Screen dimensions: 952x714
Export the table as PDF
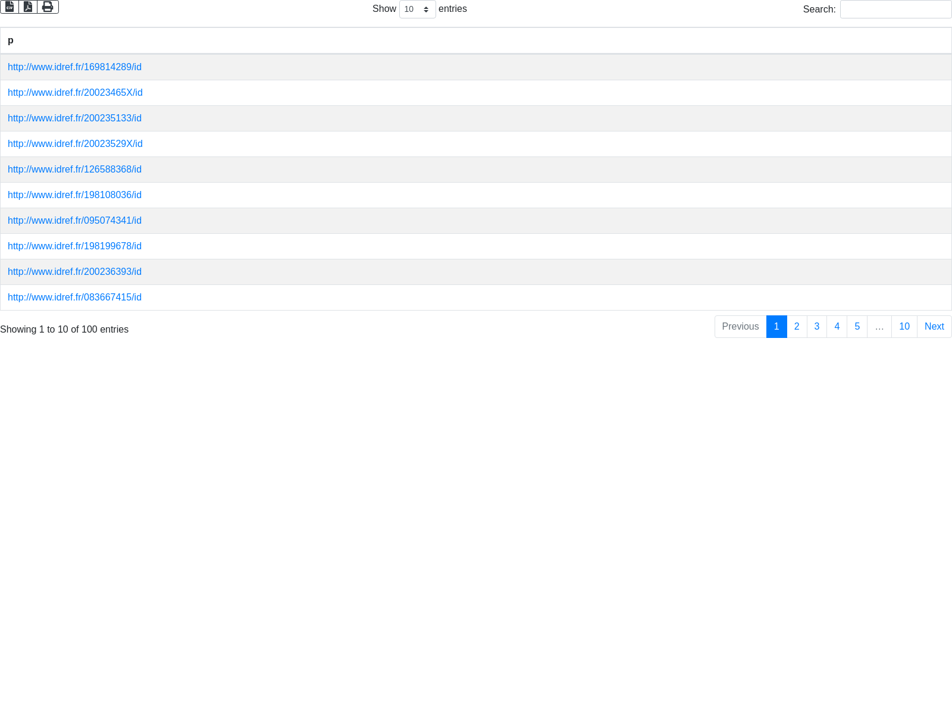pos(28,7)
